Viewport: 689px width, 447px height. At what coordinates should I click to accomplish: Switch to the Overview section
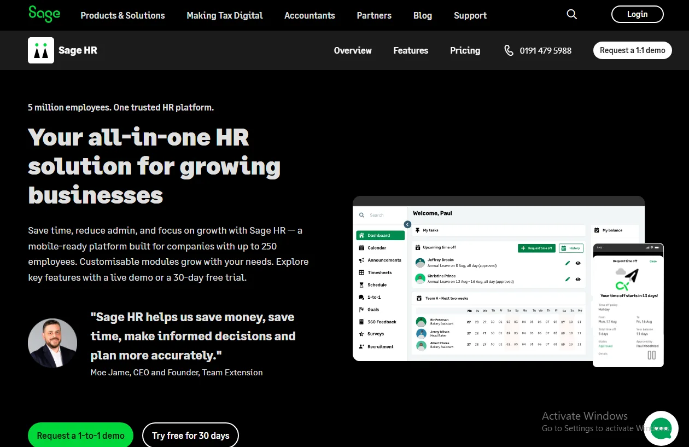[x=353, y=50]
